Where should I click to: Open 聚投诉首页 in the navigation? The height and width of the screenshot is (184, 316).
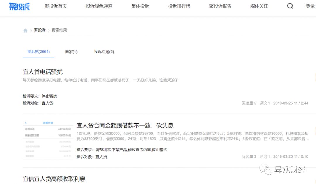56,6
